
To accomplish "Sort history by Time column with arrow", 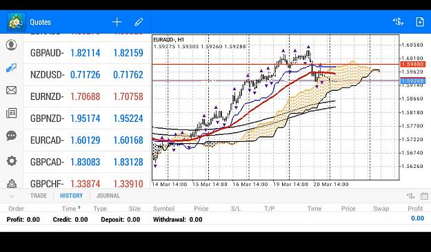I will [x=71, y=209].
